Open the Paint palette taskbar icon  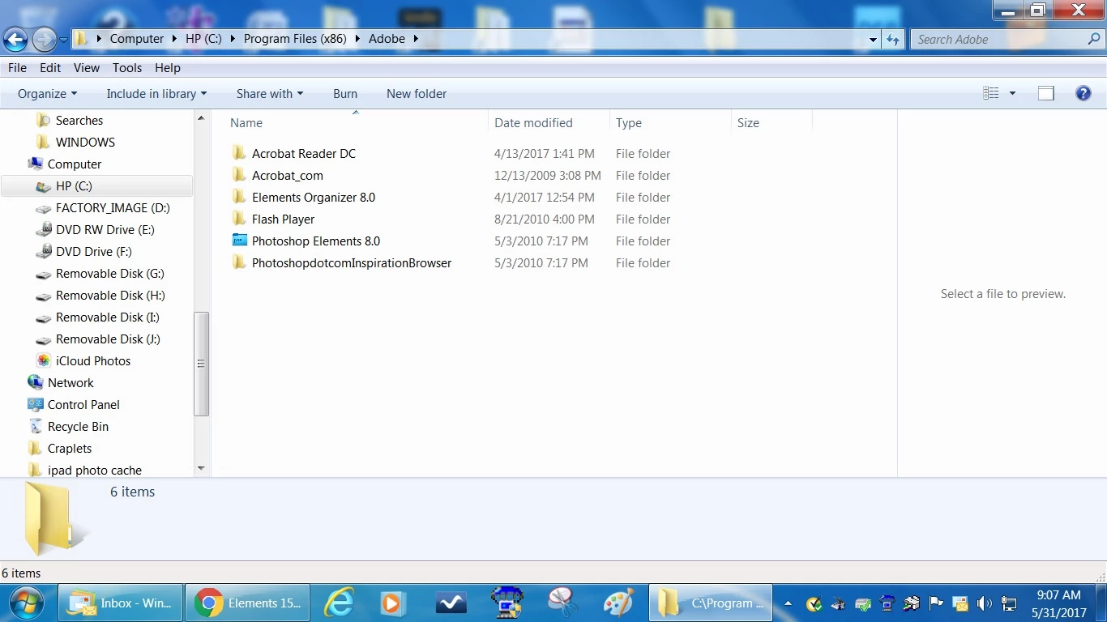pyautogui.click(x=618, y=603)
